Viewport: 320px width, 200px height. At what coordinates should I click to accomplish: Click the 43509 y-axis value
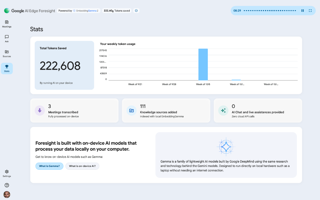point(103,73)
